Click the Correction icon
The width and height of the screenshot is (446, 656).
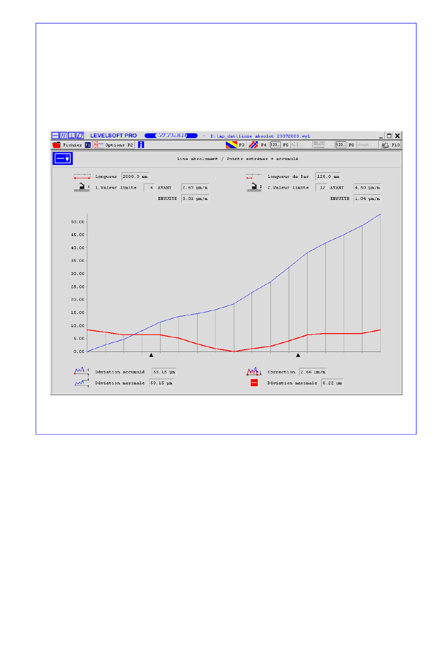254,371
